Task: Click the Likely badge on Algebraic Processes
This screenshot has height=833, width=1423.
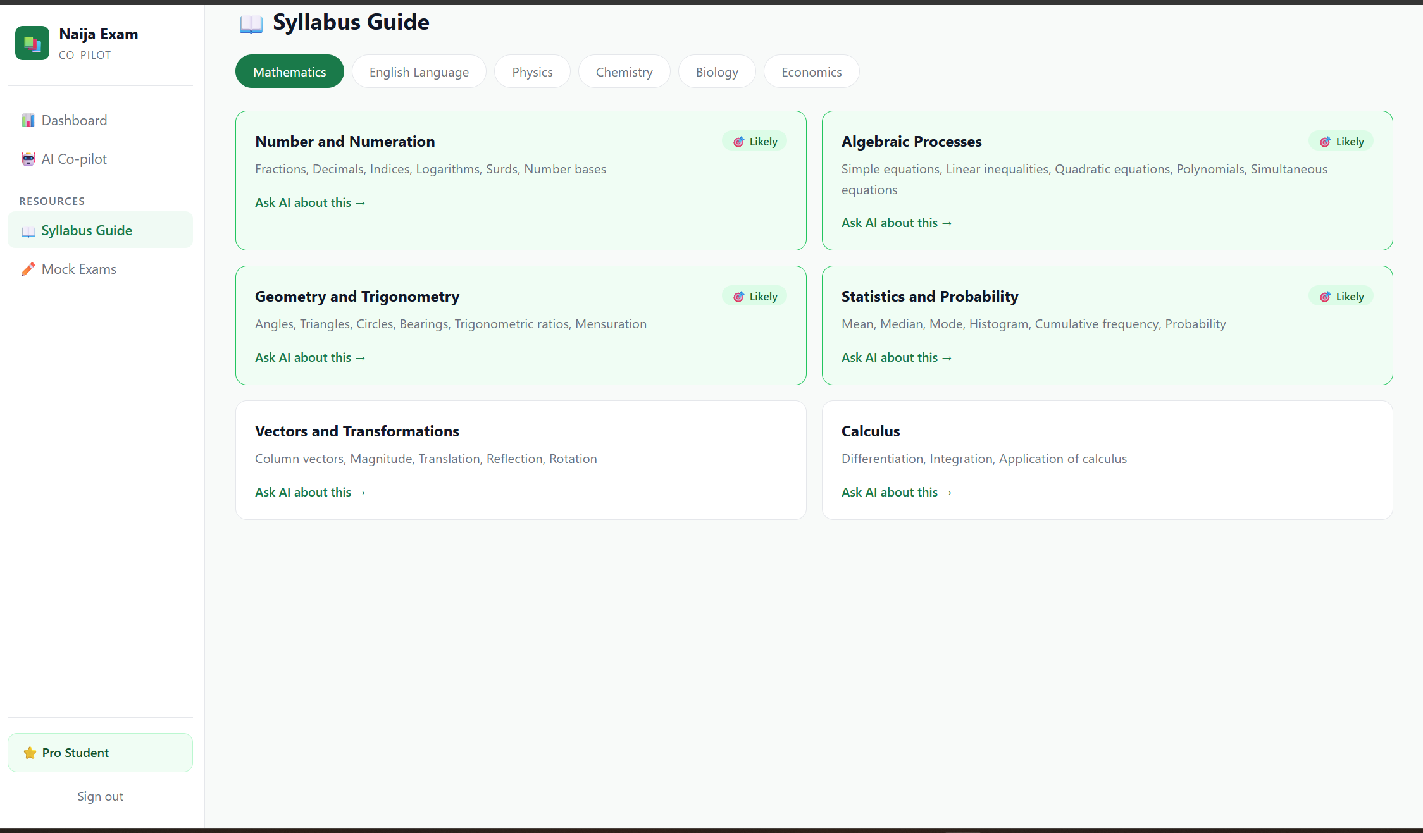Action: click(x=1341, y=142)
